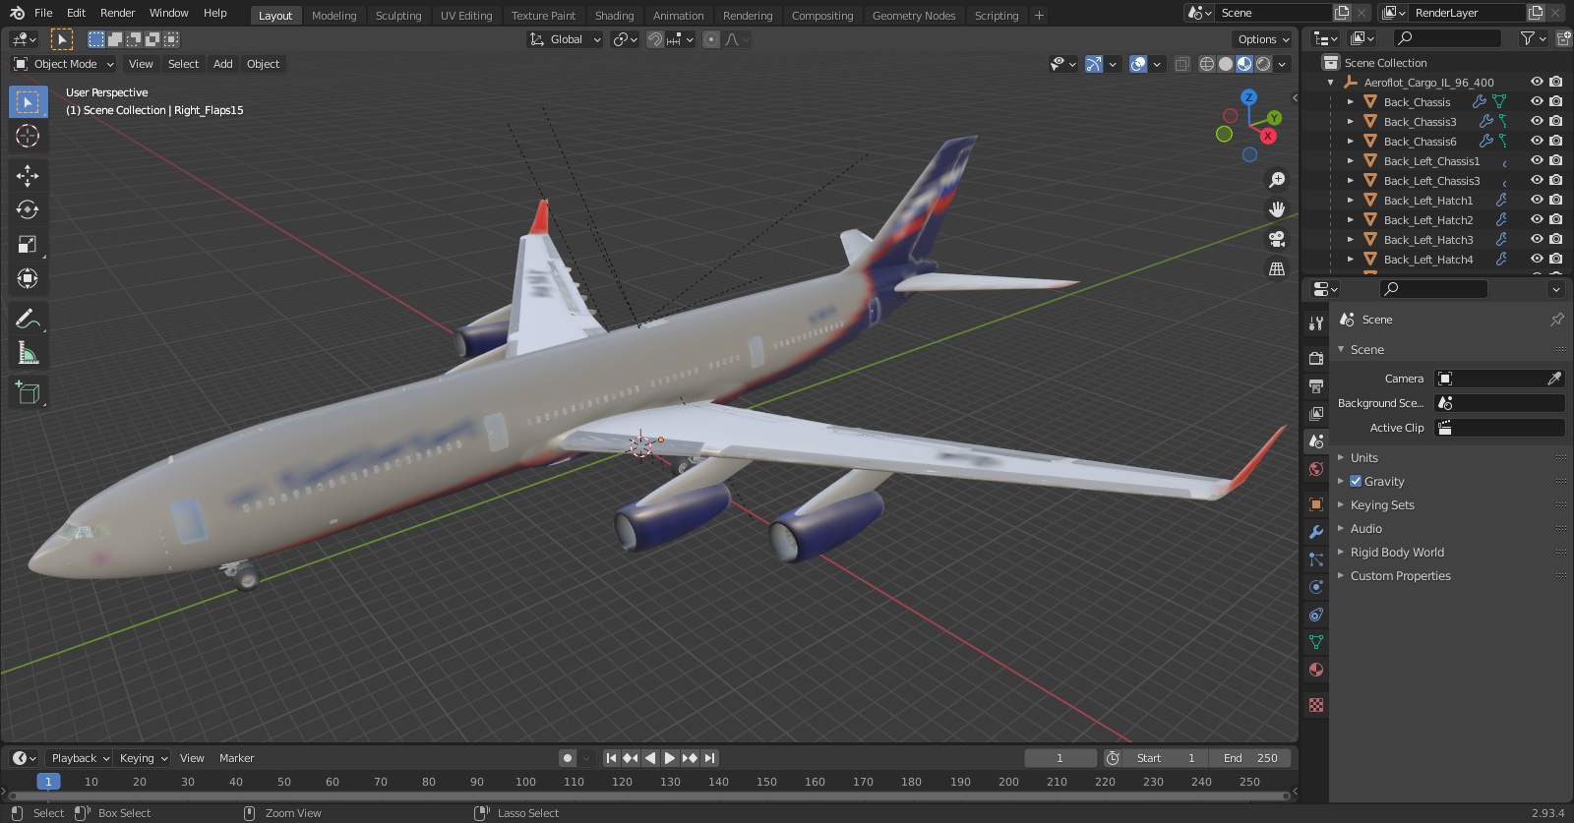Switch to the Geometry Nodes workspace tab

tap(914, 15)
